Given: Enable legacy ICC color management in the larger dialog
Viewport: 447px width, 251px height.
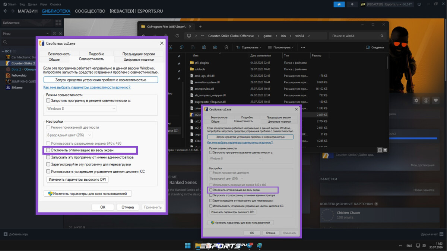Looking at the screenshot, I should [x=48, y=171].
